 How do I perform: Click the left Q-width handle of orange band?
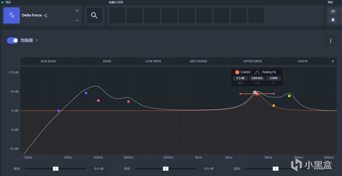[x=240, y=94]
